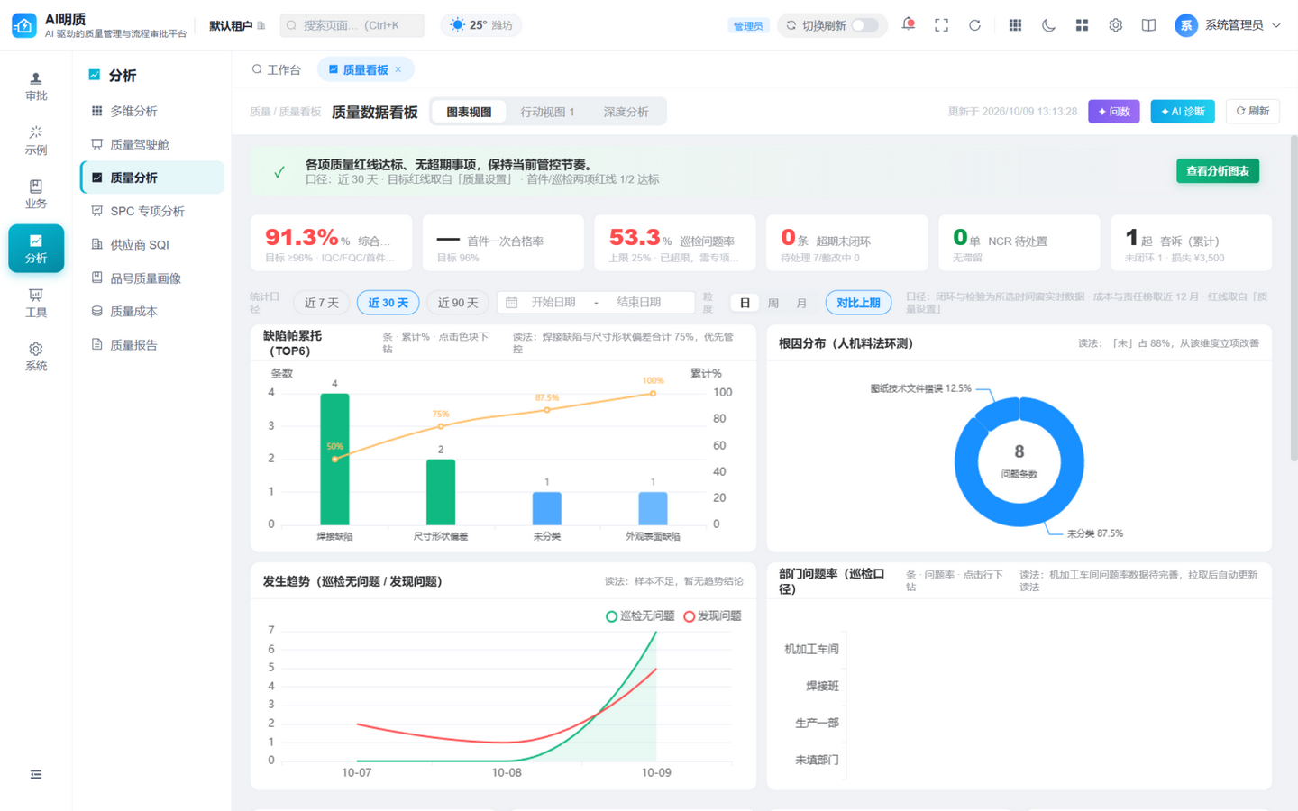Focus the page search field

tap(352, 25)
